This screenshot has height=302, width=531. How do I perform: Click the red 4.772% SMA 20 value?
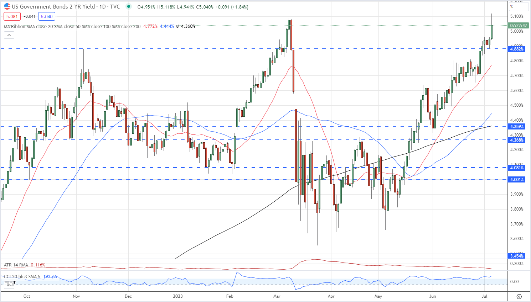pos(150,26)
